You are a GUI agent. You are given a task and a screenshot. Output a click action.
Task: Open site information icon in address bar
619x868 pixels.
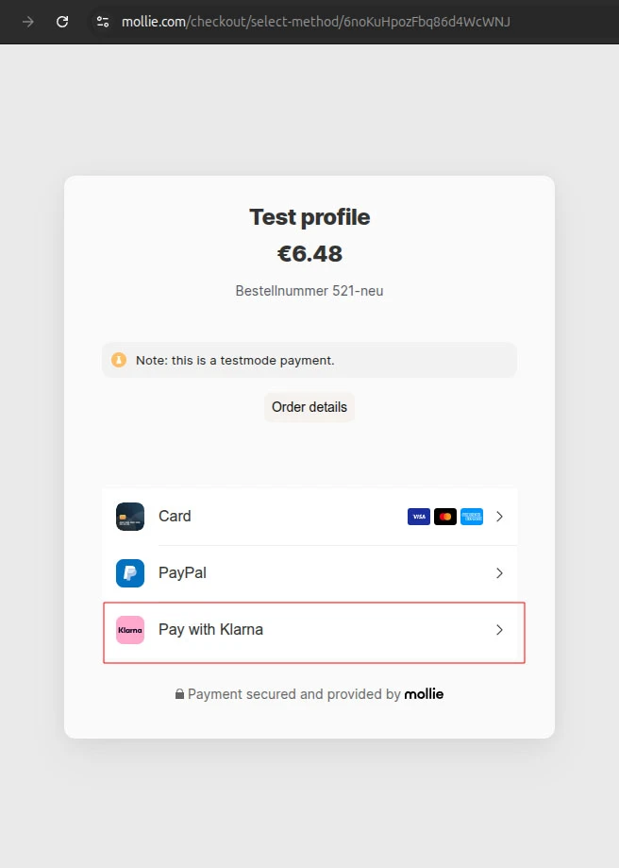coord(103,22)
